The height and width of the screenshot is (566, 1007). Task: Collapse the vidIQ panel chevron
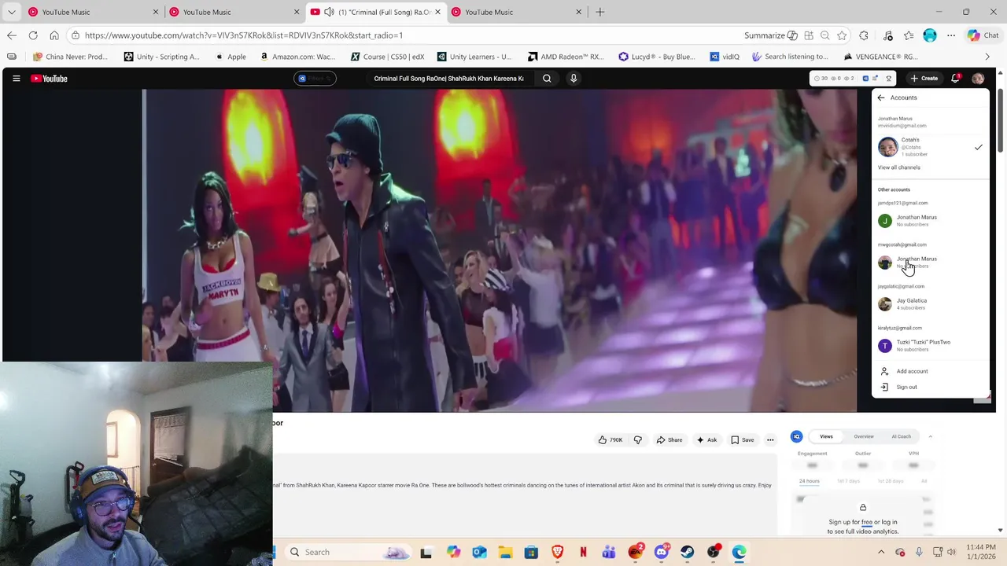coord(930,436)
